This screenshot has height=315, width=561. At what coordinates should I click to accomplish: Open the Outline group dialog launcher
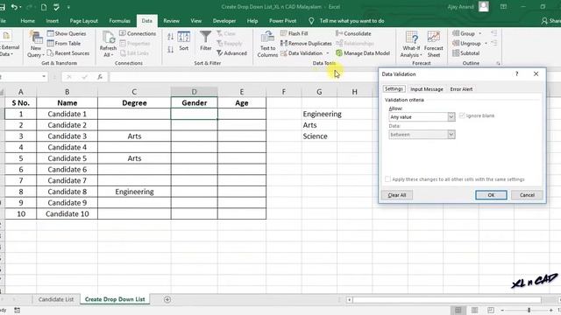coord(498,63)
